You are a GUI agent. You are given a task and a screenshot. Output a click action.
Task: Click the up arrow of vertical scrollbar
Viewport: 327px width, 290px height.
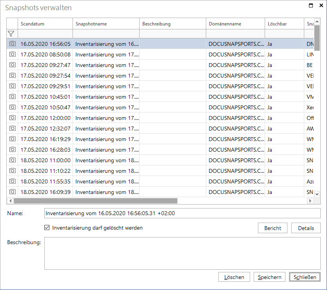[317, 22]
